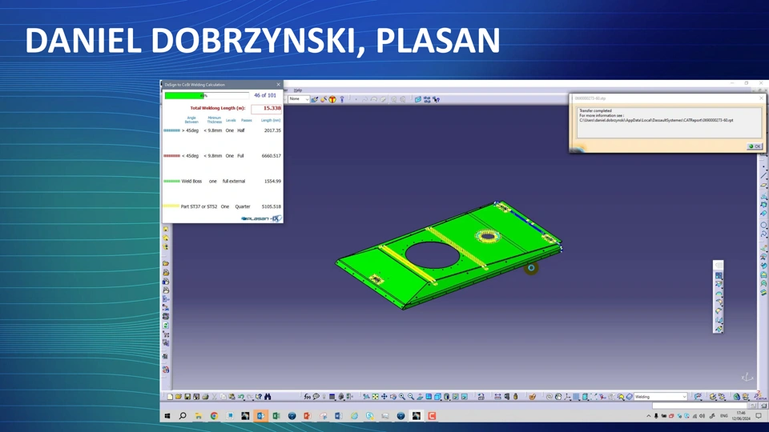Click the '46 of 101' progress counter

(265, 95)
